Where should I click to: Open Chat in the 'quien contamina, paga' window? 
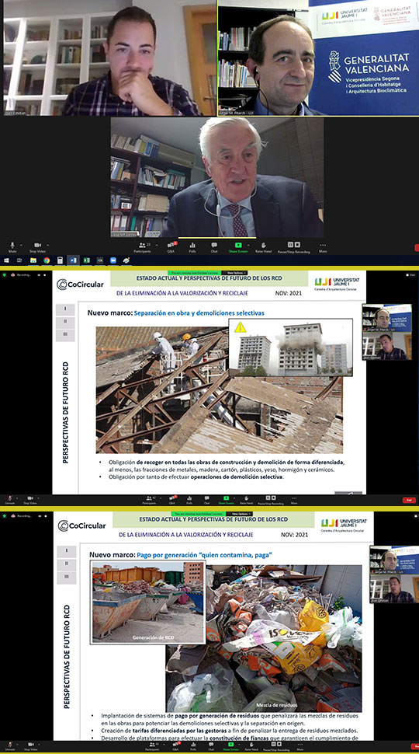[211, 747]
